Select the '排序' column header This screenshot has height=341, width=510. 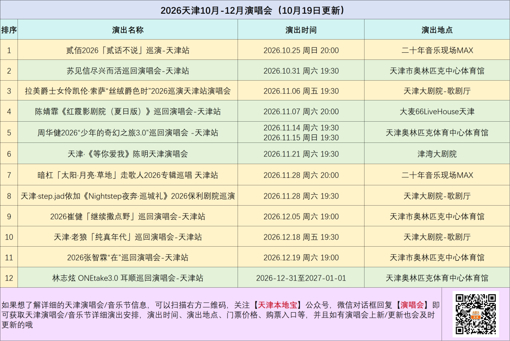click(9, 30)
